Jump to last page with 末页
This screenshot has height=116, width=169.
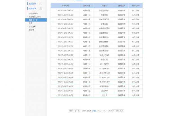coord(121,111)
